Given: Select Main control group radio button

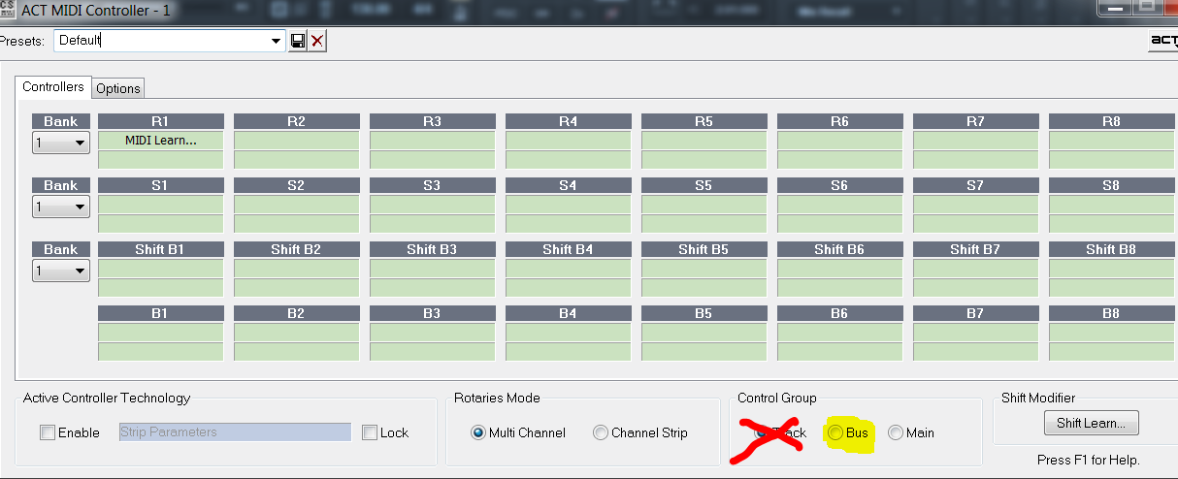Looking at the screenshot, I should (896, 432).
